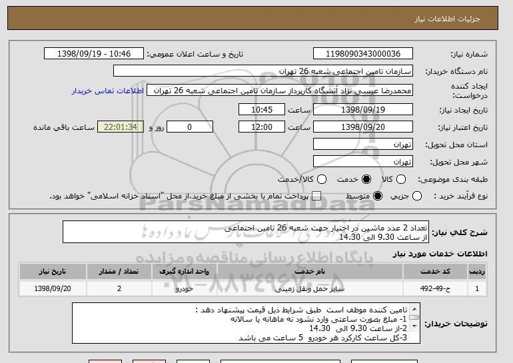The width and height of the screenshot is (513, 363).
Task: Click service code cell ج-49-492
Action: (x=435, y=288)
